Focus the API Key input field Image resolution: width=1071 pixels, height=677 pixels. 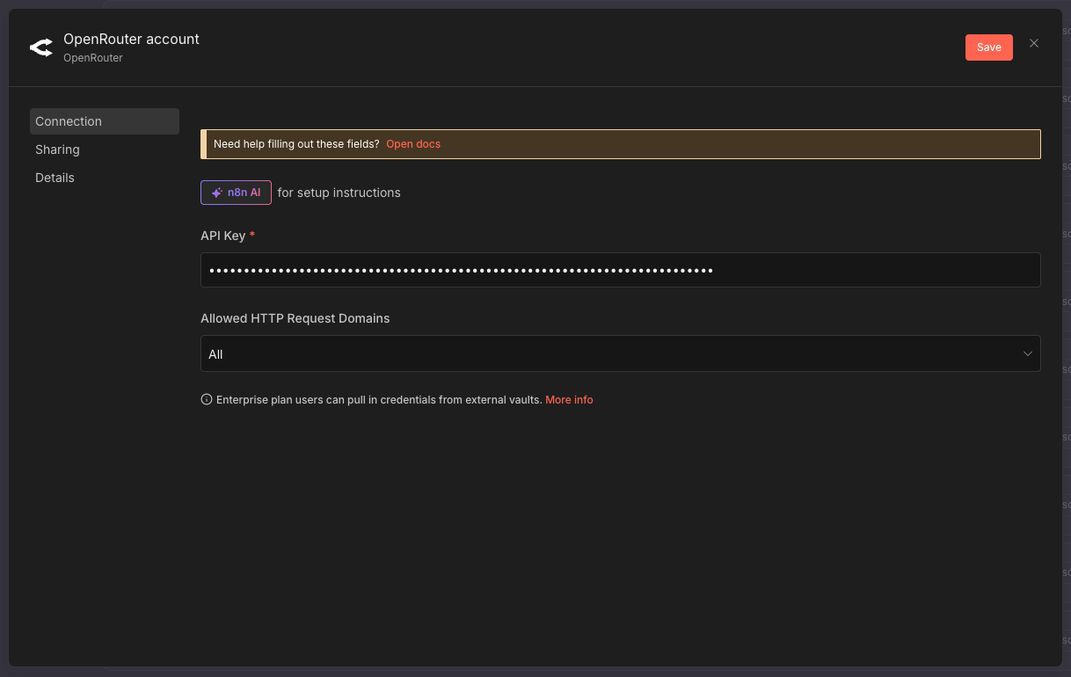click(620, 270)
